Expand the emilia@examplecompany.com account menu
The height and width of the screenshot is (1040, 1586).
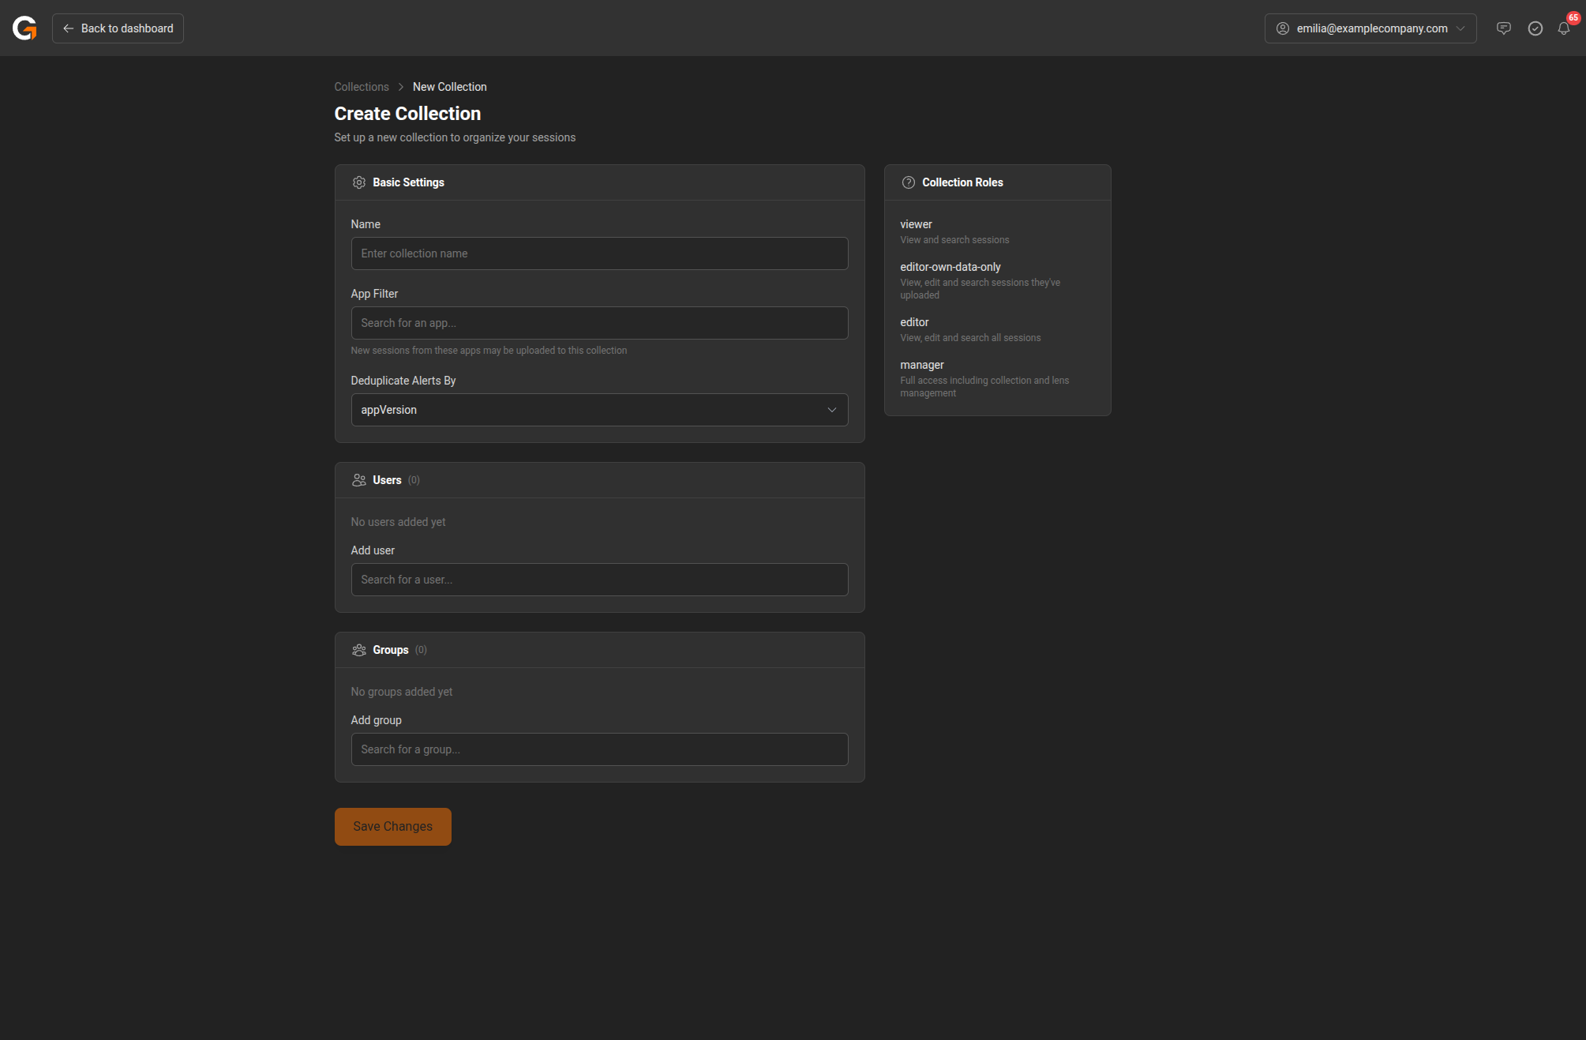[1371, 28]
